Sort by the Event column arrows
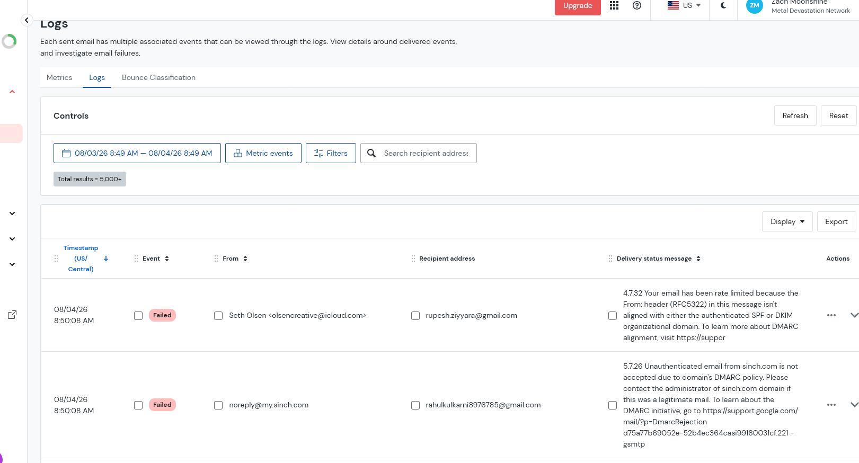This screenshot has width=859, height=463. pyautogui.click(x=167, y=259)
